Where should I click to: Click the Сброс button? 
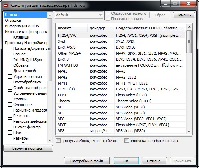point(160,15)
